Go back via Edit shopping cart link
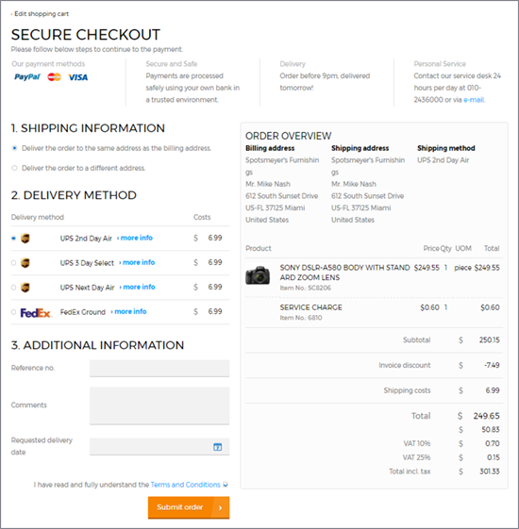 click(41, 14)
